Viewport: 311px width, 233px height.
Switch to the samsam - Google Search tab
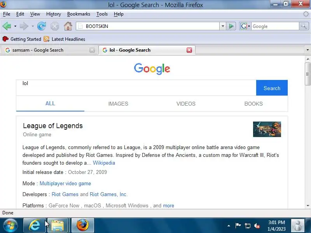(x=49, y=50)
